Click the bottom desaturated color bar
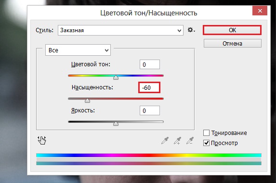This screenshot has height=183, width=276. tap(149, 163)
